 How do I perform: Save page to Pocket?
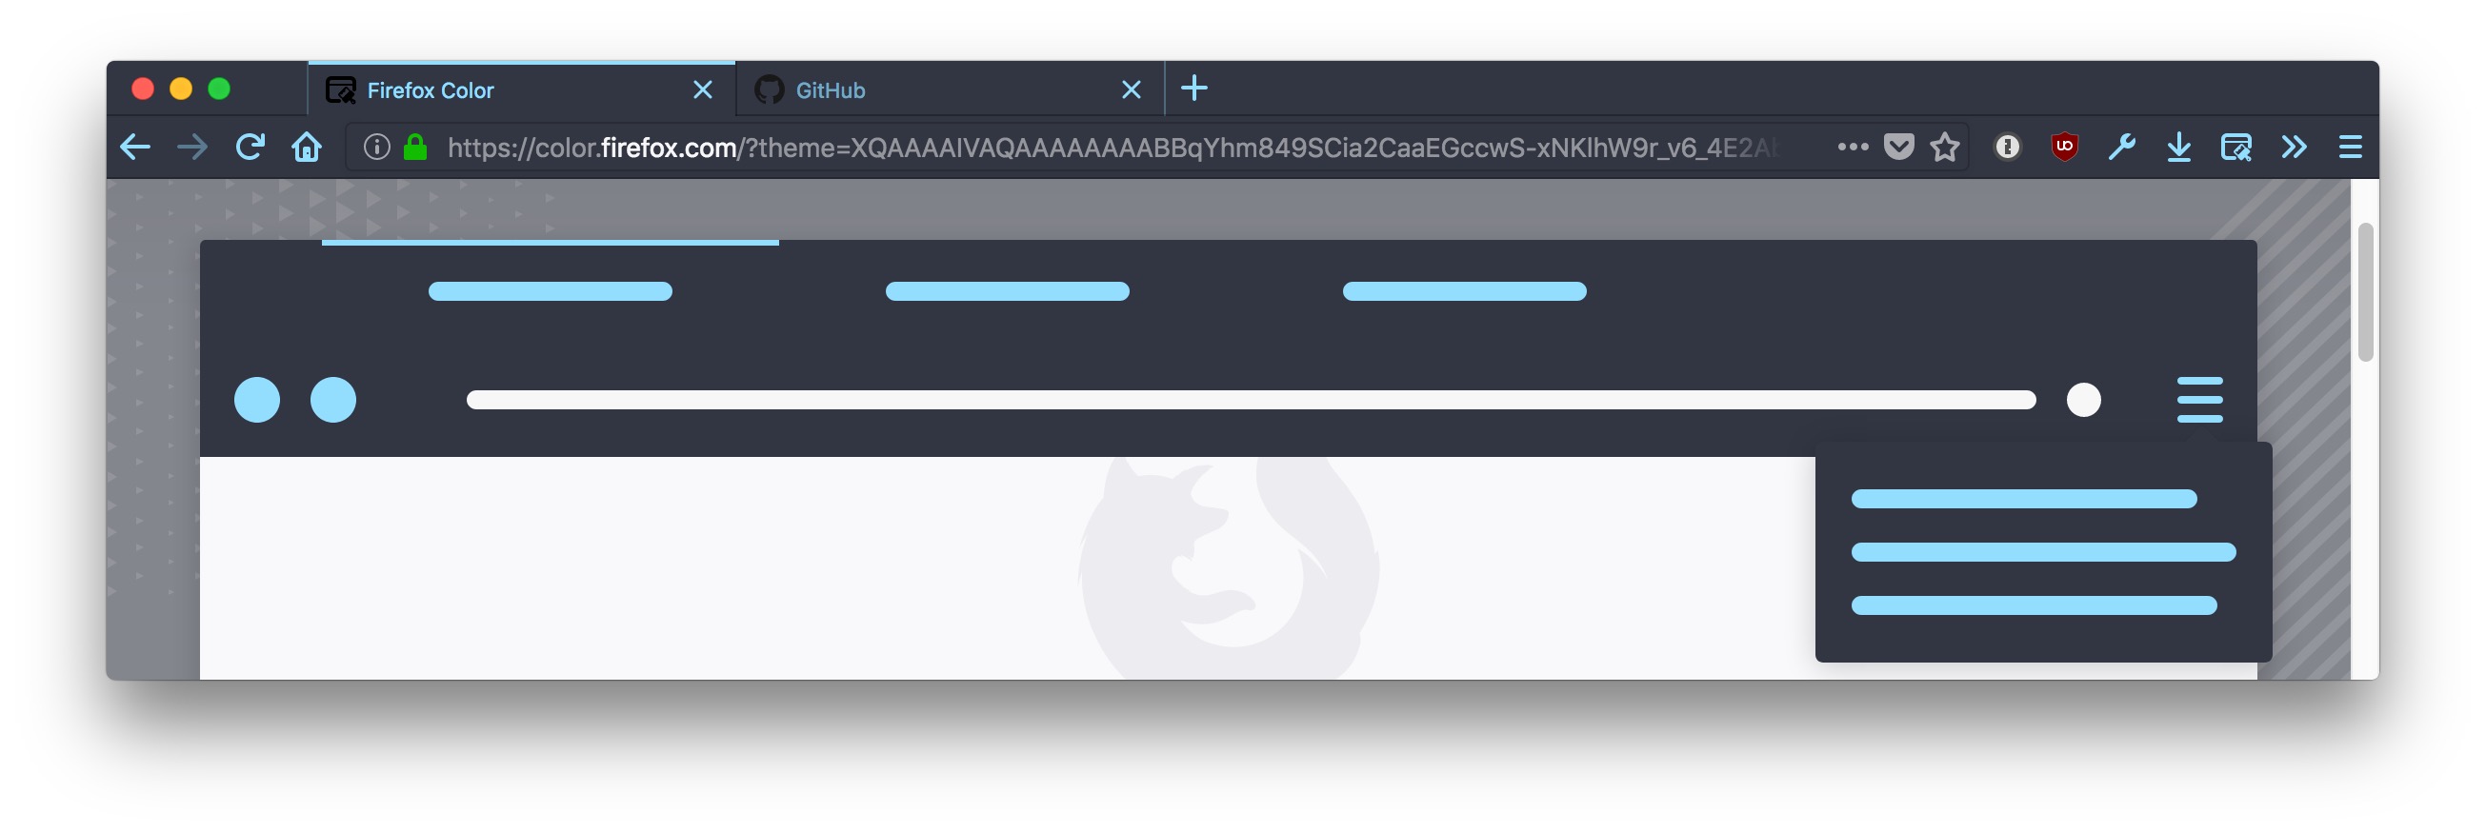pos(1898,147)
